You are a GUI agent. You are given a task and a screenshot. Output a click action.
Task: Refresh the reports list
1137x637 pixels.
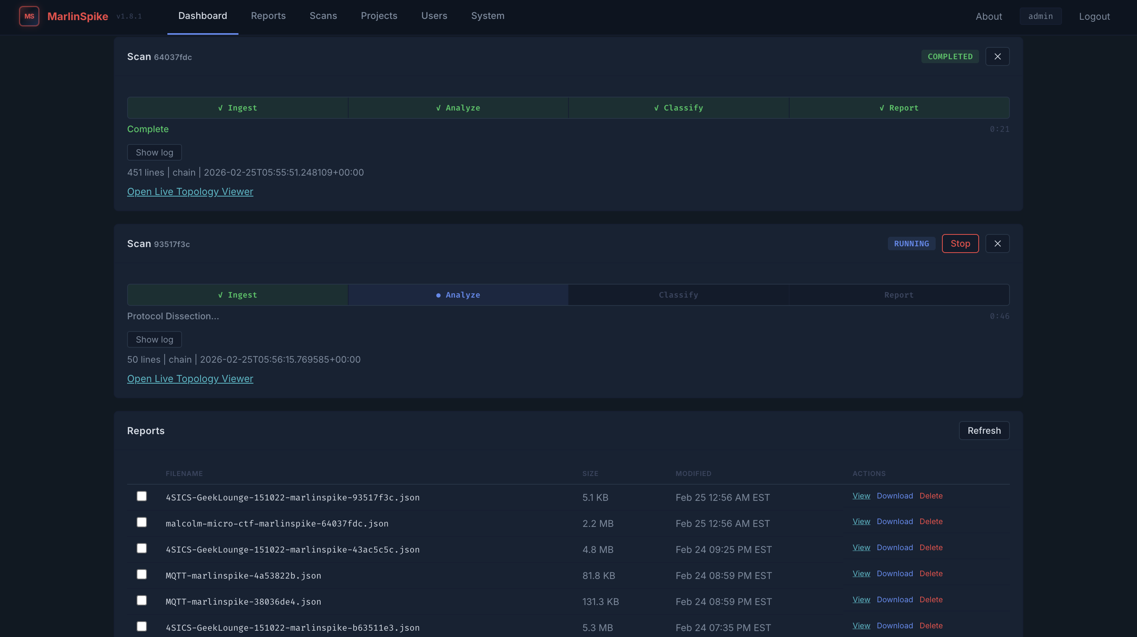pos(984,430)
